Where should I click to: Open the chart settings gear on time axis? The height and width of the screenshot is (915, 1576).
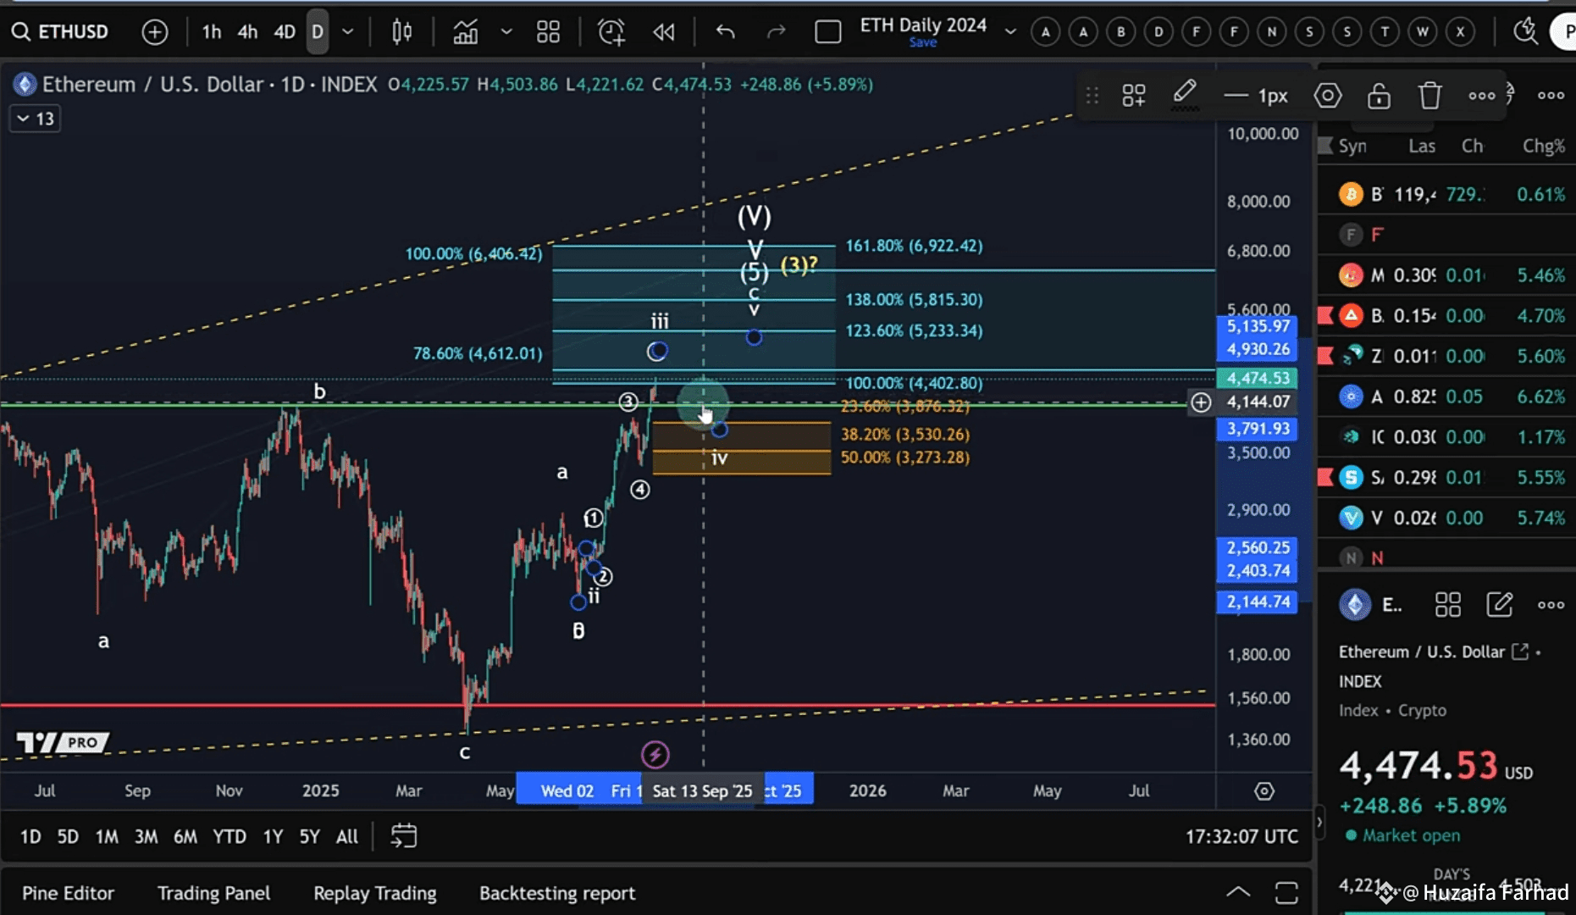[x=1264, y=790]
